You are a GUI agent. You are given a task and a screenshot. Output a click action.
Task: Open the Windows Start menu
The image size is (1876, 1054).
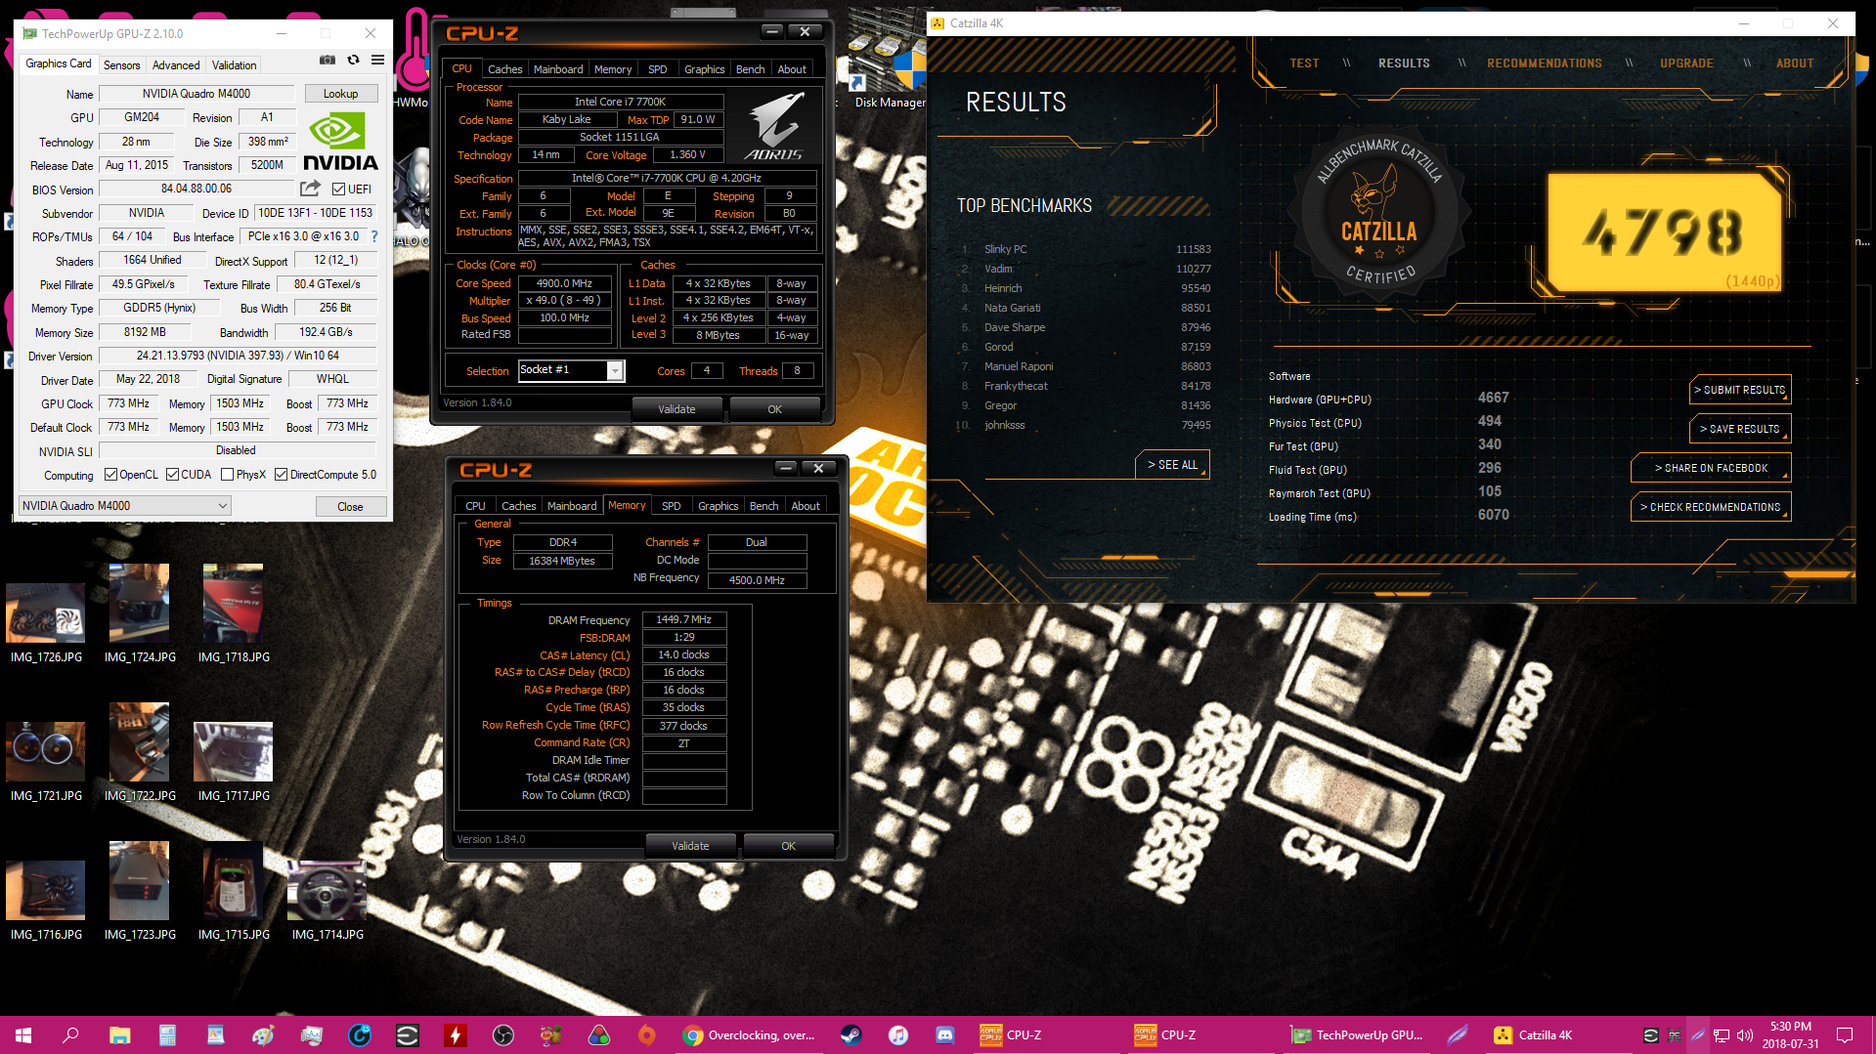point(23,1035)
